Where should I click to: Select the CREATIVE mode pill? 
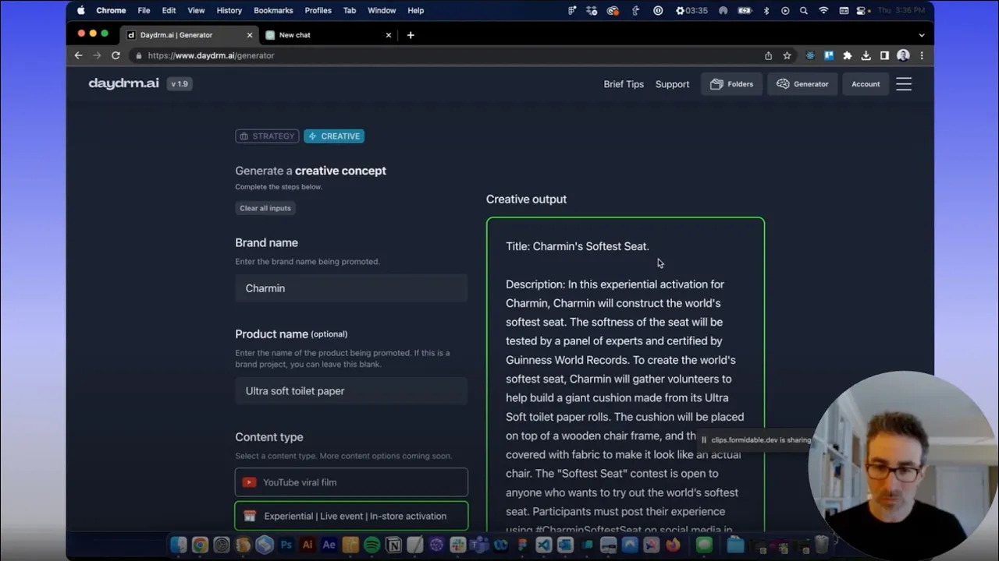pos(334,136)
